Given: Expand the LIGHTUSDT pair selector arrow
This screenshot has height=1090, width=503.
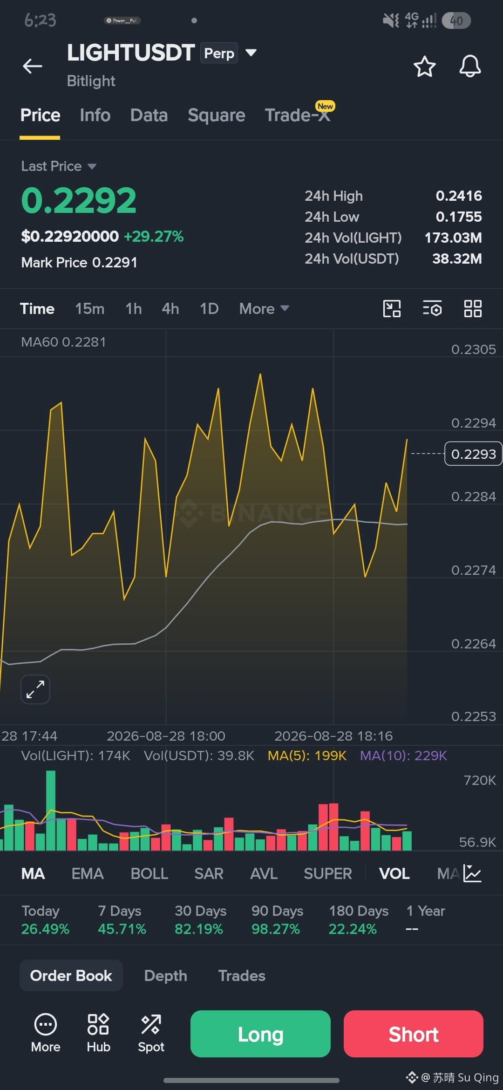Looking at the screenshot, I should click(x=251, y=53).
